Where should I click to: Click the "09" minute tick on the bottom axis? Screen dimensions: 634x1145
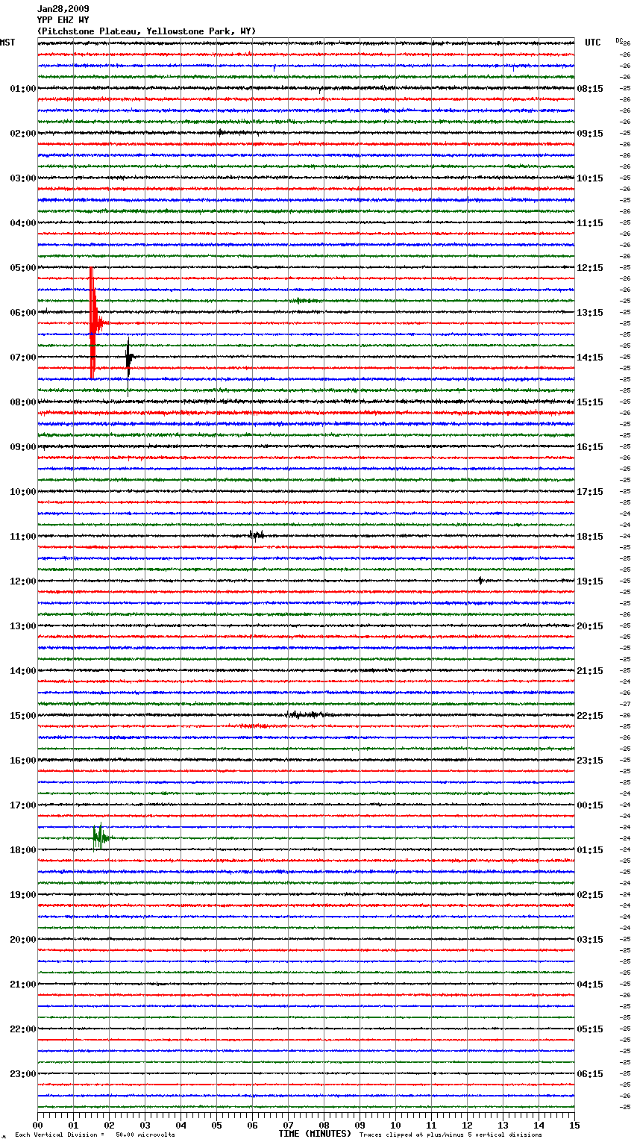click(360, 1126)
